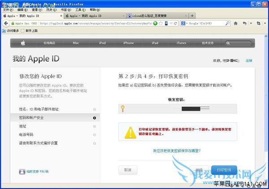269x189 pixels.
Task: Click the bookmark star in address bar
Action: point(161,23)
